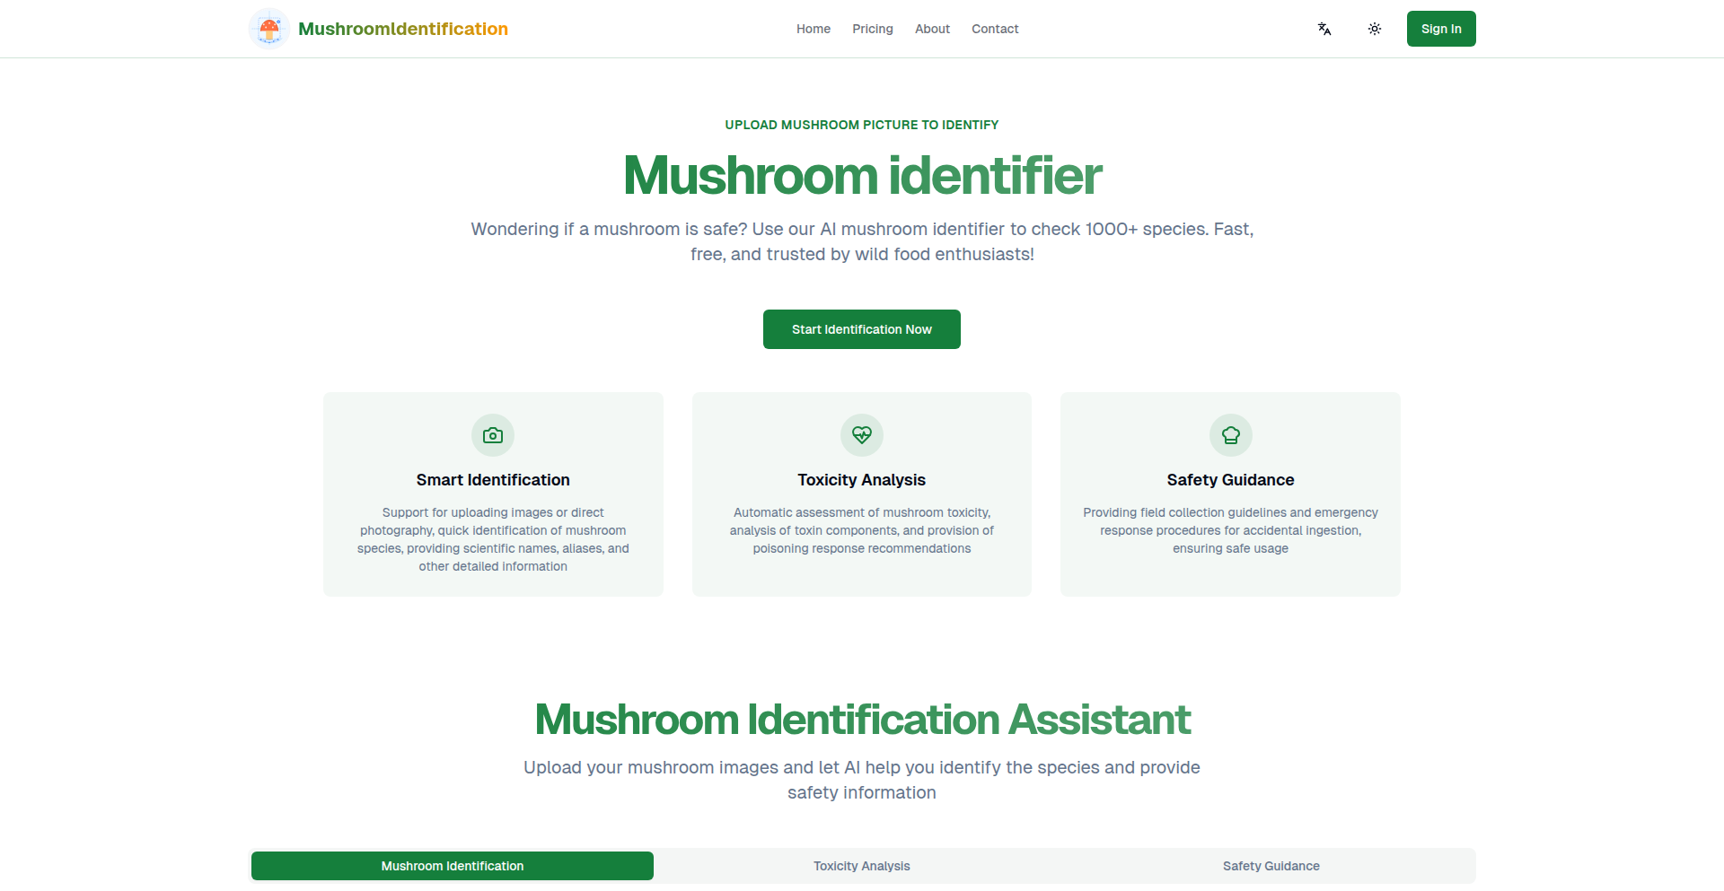The height and width of the screenshot is (891, 1724).
Task: Switch to the Safety Guidance tab
Action: click(x=1271, y=866)
